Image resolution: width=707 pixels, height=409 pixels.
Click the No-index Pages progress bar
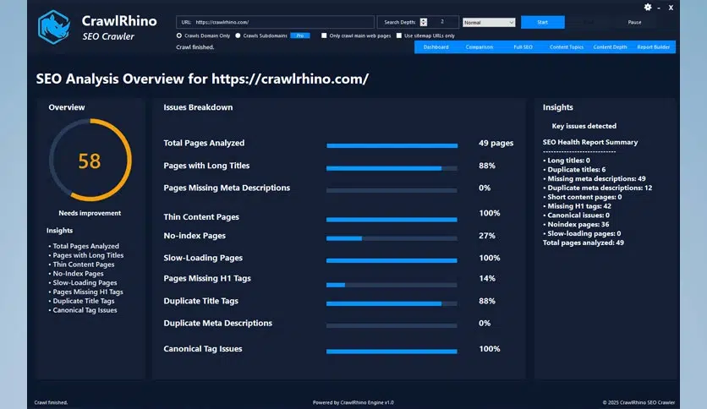[x=392, y=238]
